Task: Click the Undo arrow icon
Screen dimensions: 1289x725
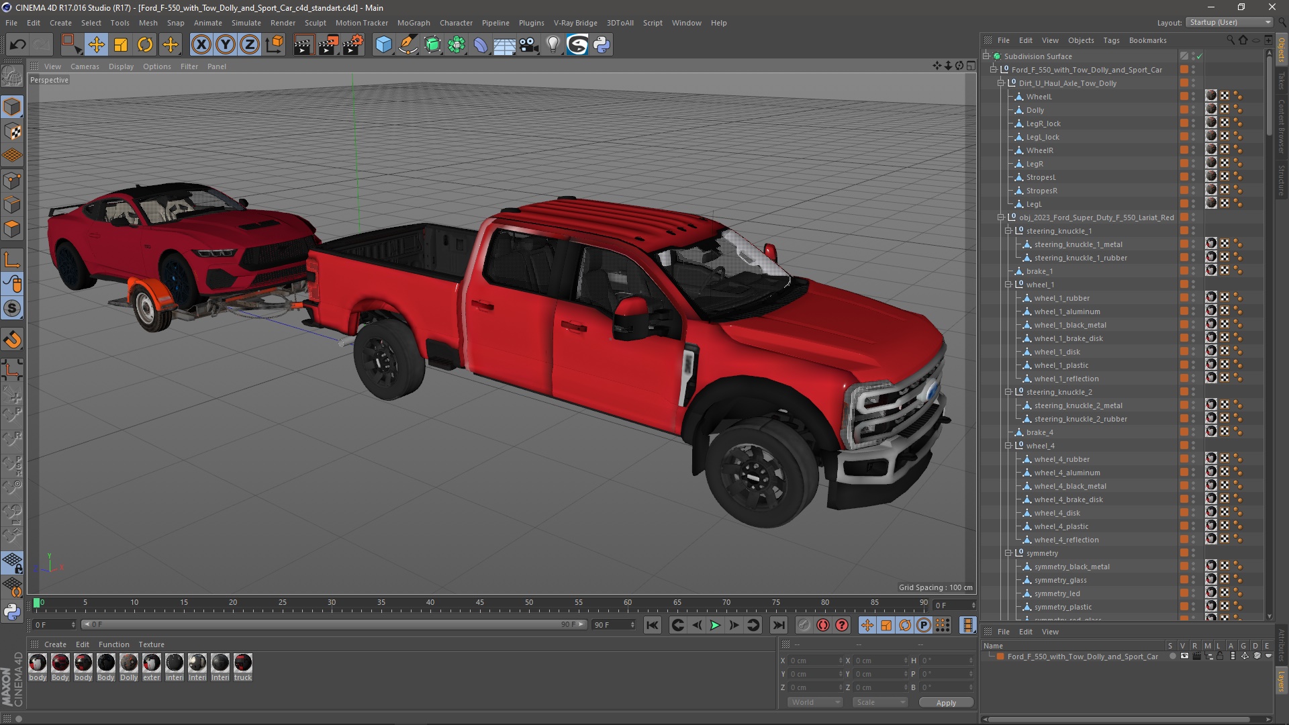Action: [17, 45]
